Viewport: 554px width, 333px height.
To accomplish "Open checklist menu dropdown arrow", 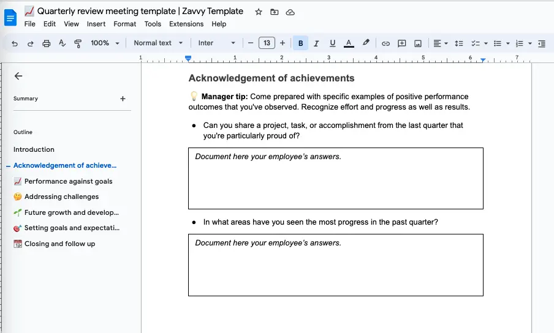I will pyautogui.click(x=486, y=43).
